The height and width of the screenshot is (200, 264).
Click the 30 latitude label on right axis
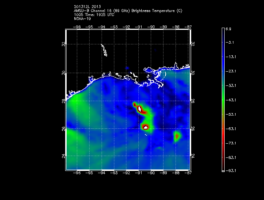point(193,73)
